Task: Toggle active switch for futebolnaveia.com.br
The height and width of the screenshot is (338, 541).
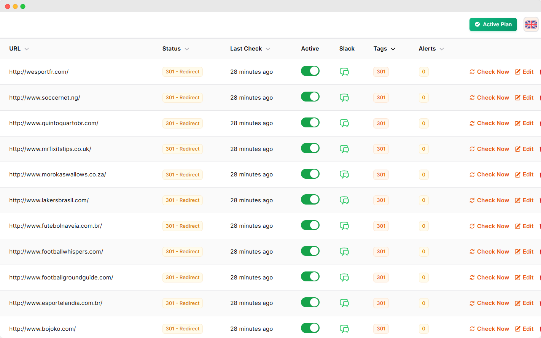Action: pos(310,225)
